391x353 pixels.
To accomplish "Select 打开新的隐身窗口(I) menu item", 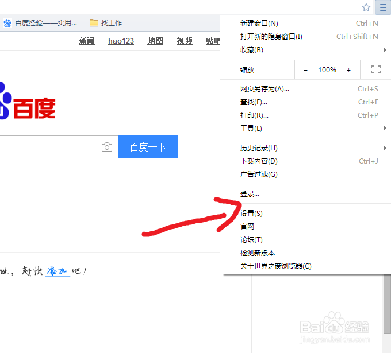I will coord(305,37).
